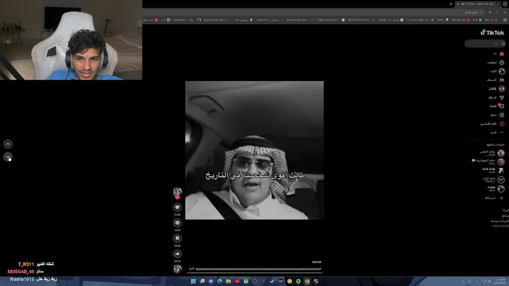The height and width of the screenshot is (286, 509).
Task: Open a new Chrome tab
Action: pyautogui.click(x=451, y=4)
